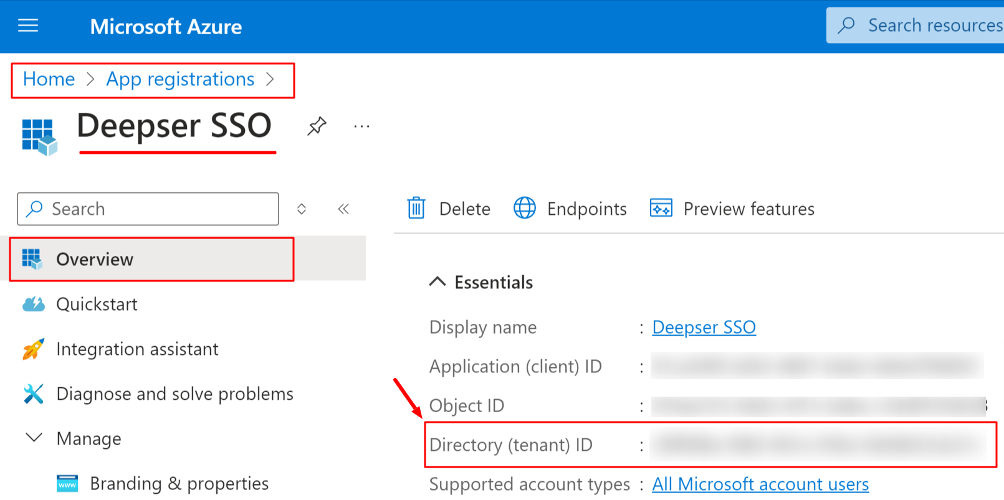Click the Essentials heading text
The image size is (1004, 500).
494,283
